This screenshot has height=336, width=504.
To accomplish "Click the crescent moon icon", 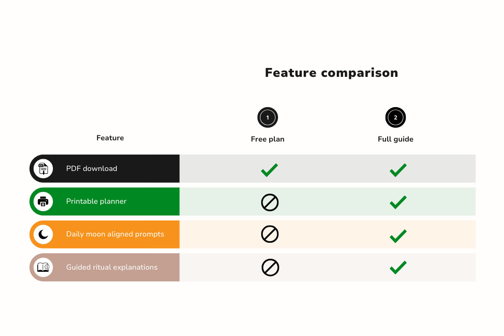I will point(43,234).
